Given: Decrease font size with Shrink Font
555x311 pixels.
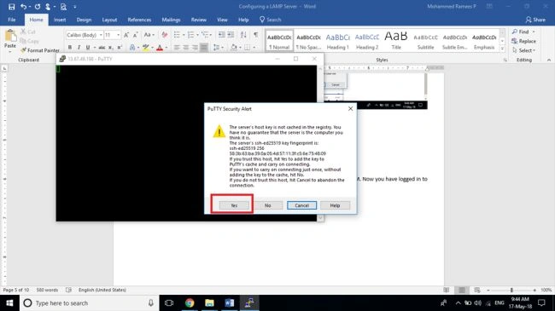Looking at the screenshot, I should 135,35.
